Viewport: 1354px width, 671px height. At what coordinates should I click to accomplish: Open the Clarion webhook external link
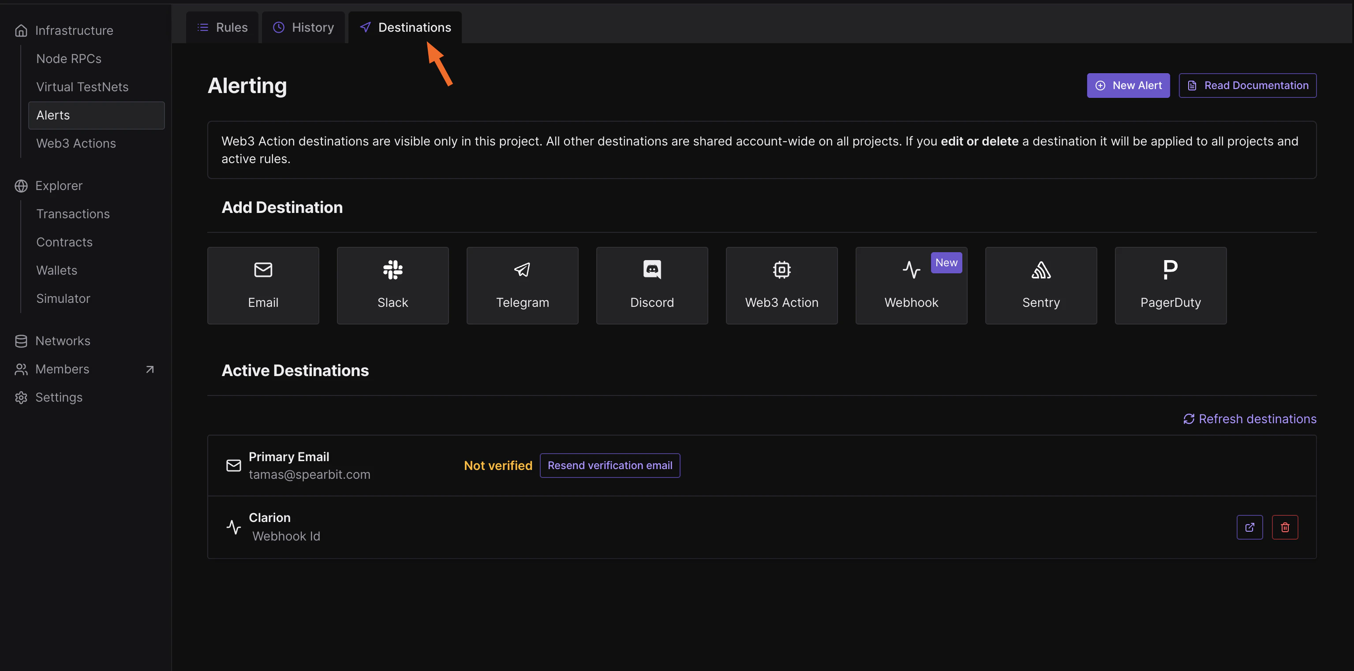point(1249,527)
